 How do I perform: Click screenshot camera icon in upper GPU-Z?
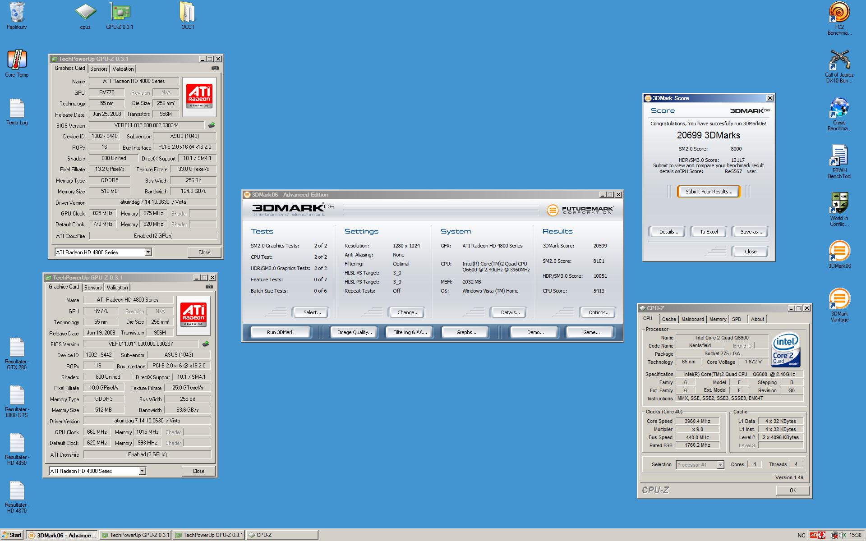coord(215,68)
